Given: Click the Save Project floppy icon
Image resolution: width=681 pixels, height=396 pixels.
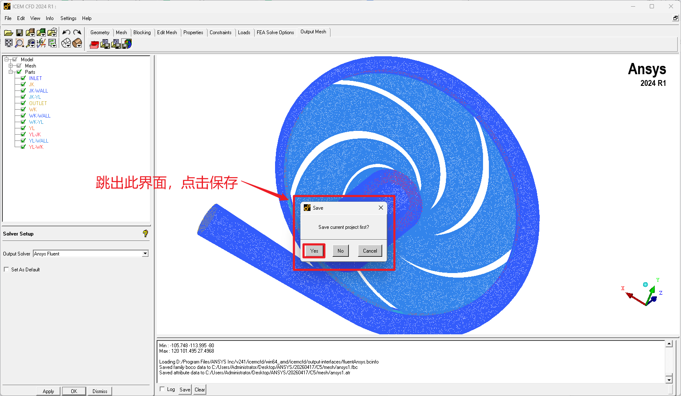Looking at the screenshot, I should 19,33.
